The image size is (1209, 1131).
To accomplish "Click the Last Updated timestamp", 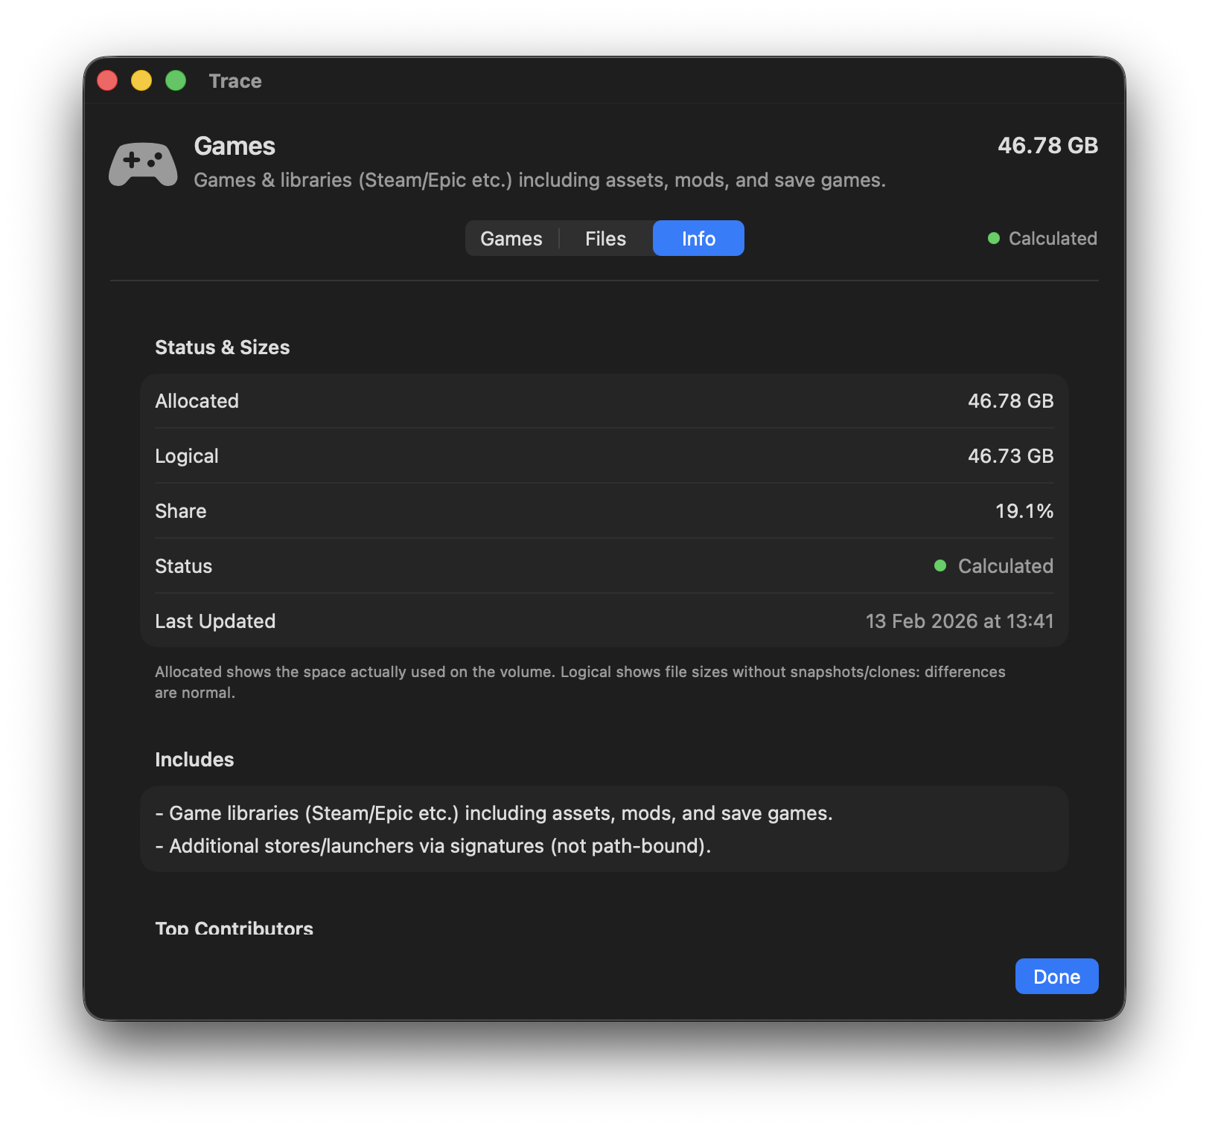I will click(959, 621).
